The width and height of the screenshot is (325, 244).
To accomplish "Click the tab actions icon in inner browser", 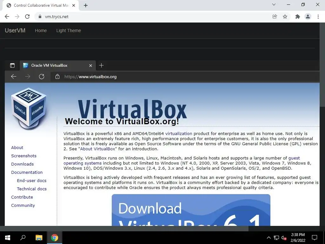I will coord(12,65).
